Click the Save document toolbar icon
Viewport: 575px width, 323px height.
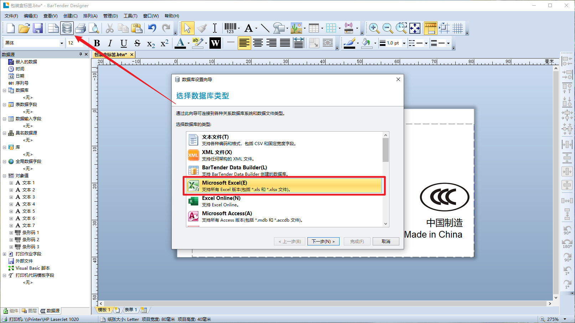[38, 28]
